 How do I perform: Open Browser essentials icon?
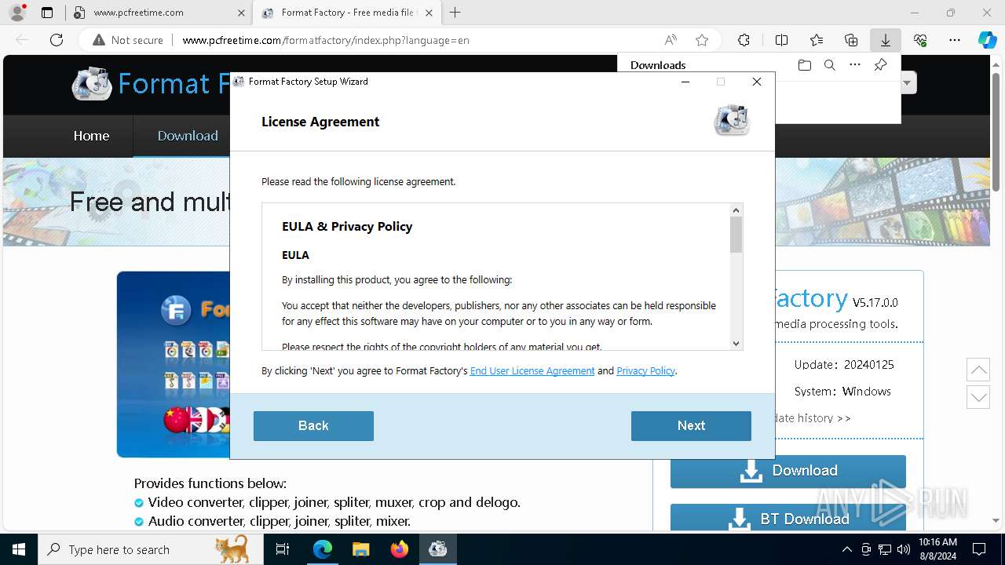point(920,40)
